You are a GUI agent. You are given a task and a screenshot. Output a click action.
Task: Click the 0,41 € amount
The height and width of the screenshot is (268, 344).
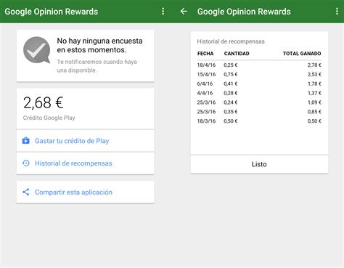point(231,84)
